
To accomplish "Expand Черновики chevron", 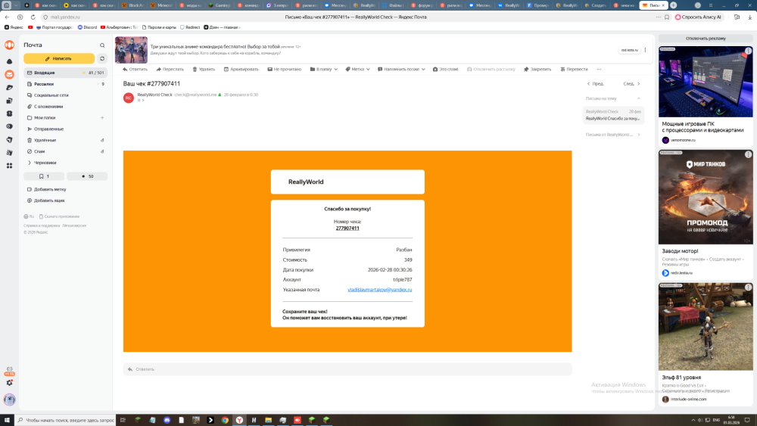I will pyautogui.click(x=30, y=163).
